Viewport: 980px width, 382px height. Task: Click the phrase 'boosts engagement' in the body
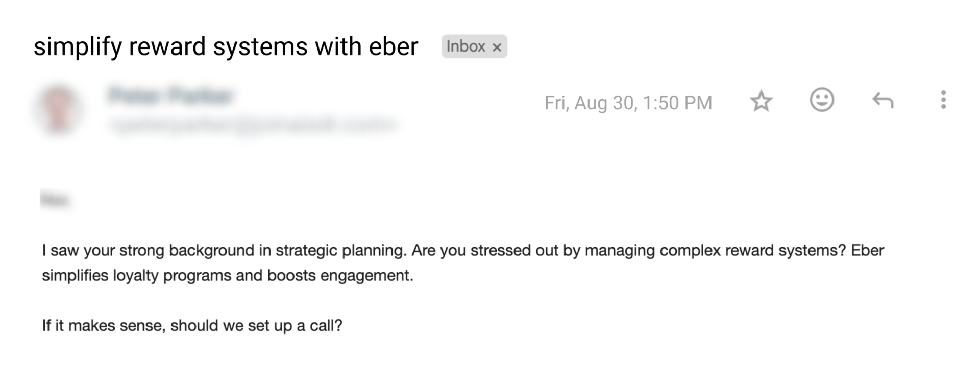click(340, 276)
